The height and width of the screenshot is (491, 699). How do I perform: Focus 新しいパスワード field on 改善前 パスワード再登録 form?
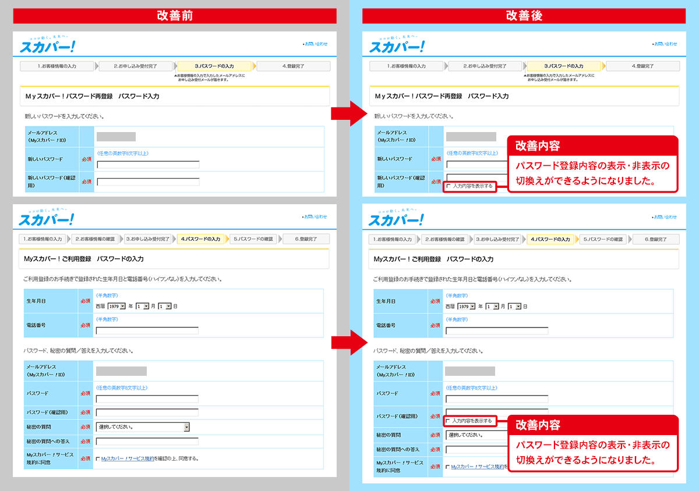click(x=148, y=165)
